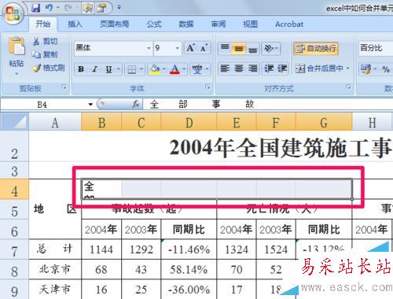Switch to the 审阅 tab

[219, 24]
